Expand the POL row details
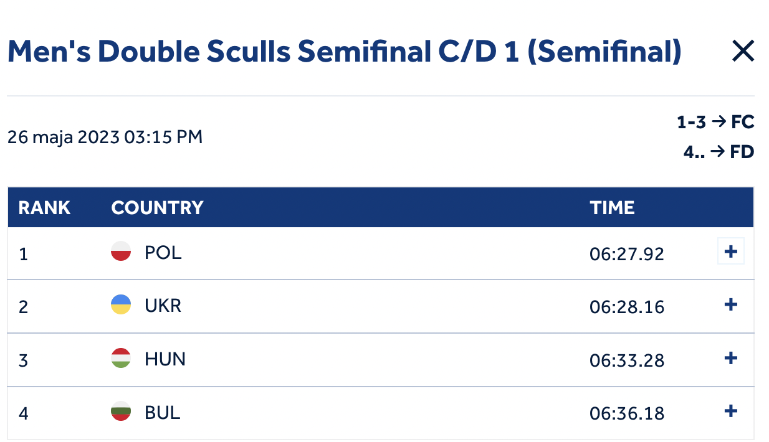This screenshot has width=769, height=442. (731, 252)
